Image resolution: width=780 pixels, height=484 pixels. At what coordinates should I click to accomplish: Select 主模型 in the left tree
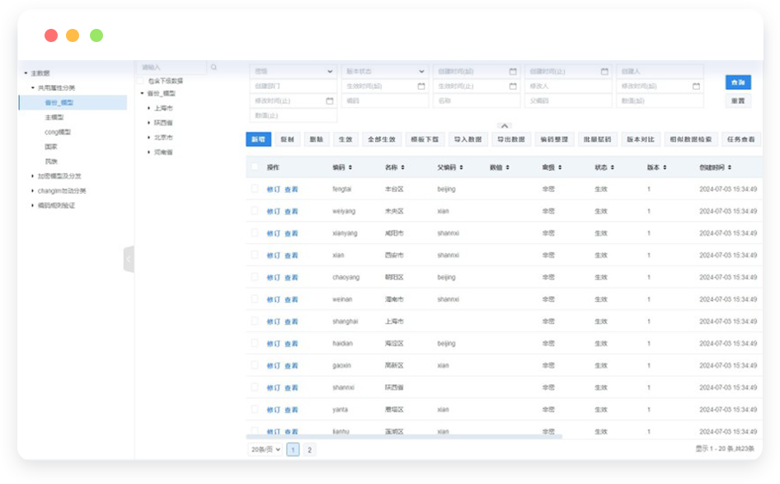54,117
